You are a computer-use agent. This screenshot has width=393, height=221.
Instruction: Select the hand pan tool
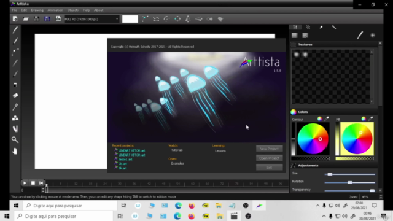click(15, 151)
